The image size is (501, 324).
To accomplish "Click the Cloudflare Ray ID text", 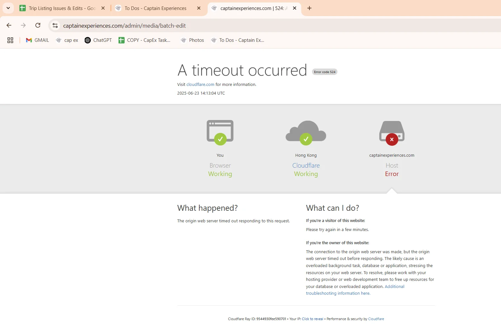I will click(257, 319).
